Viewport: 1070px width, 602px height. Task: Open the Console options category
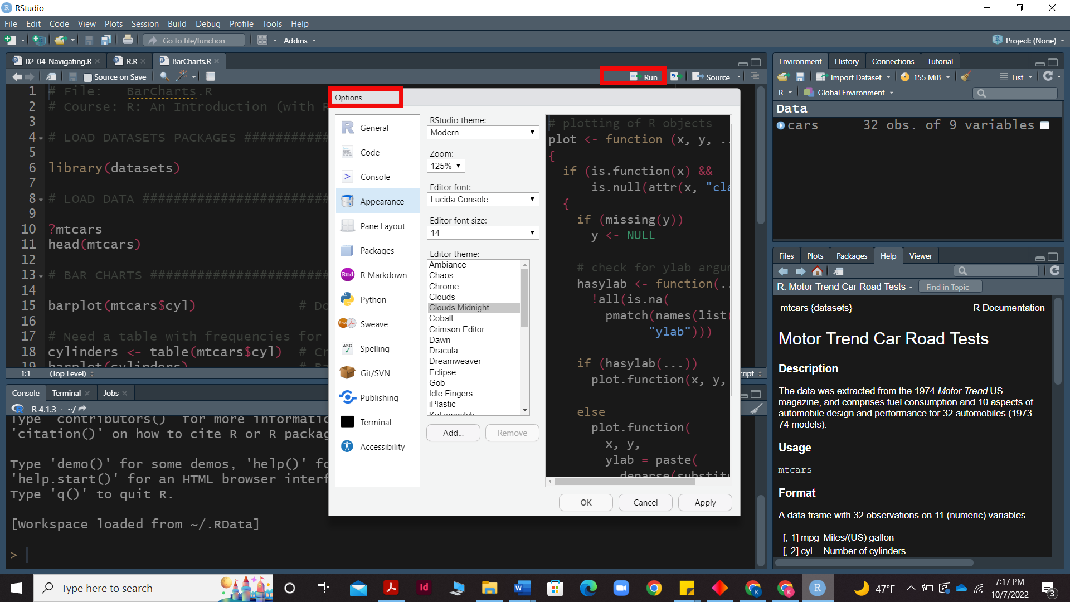point(377,177)
